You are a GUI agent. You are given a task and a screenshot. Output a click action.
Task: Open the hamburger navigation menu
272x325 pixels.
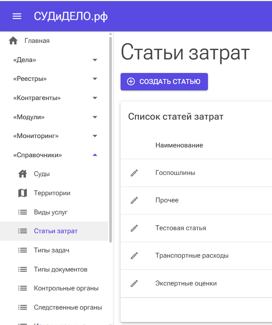click(17, 16)
